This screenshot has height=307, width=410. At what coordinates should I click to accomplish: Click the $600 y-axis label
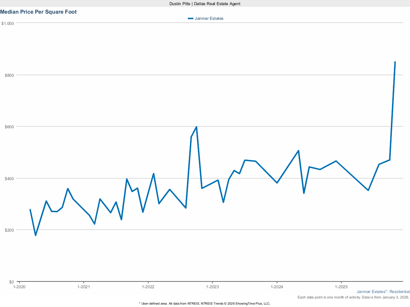[9, 127]
